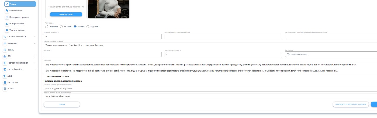Image resolution: width=377 pixels, height=118 pixels.
Task: Enable Не показывать в каталоге checkbox
Action: (x=45, y=77)
